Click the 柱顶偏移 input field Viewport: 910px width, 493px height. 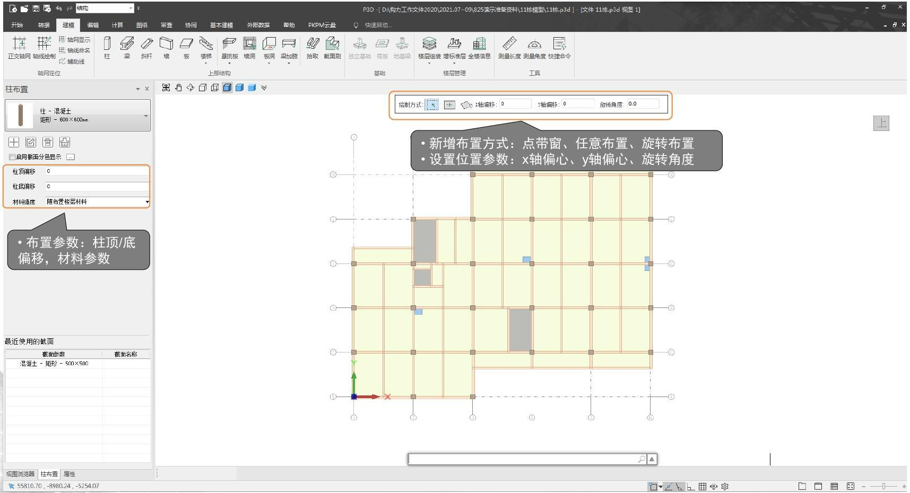tap(97, 171)
